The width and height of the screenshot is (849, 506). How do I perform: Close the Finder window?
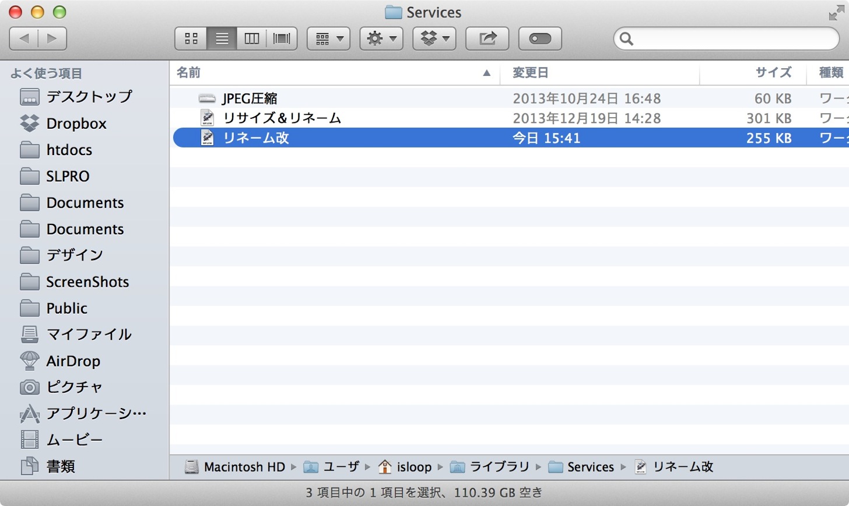click(15, 12)
